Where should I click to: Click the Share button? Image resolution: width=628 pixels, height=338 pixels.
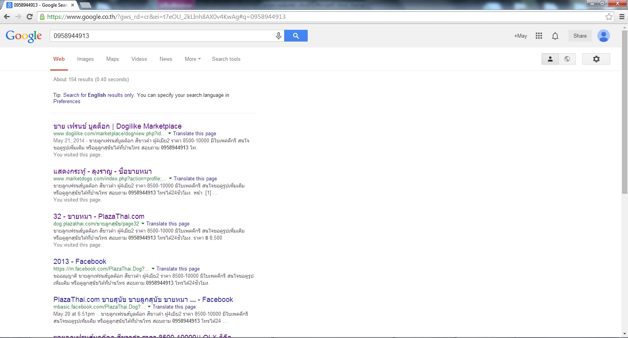pyautogui.click(x=580, y=36)
